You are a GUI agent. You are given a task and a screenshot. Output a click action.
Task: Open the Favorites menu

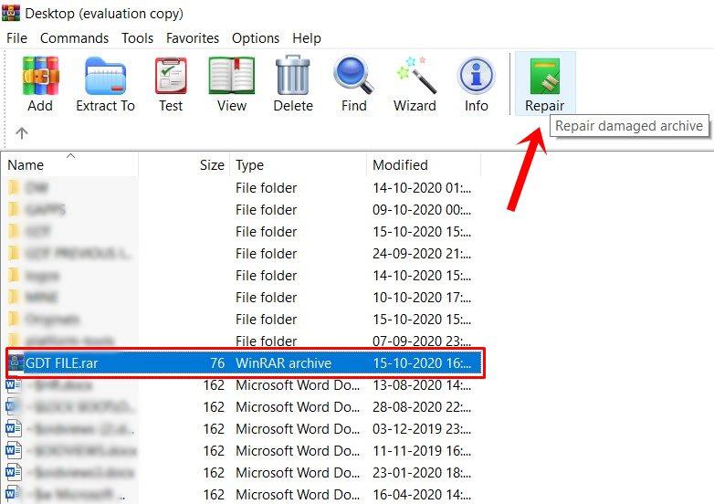pos(192,38)
